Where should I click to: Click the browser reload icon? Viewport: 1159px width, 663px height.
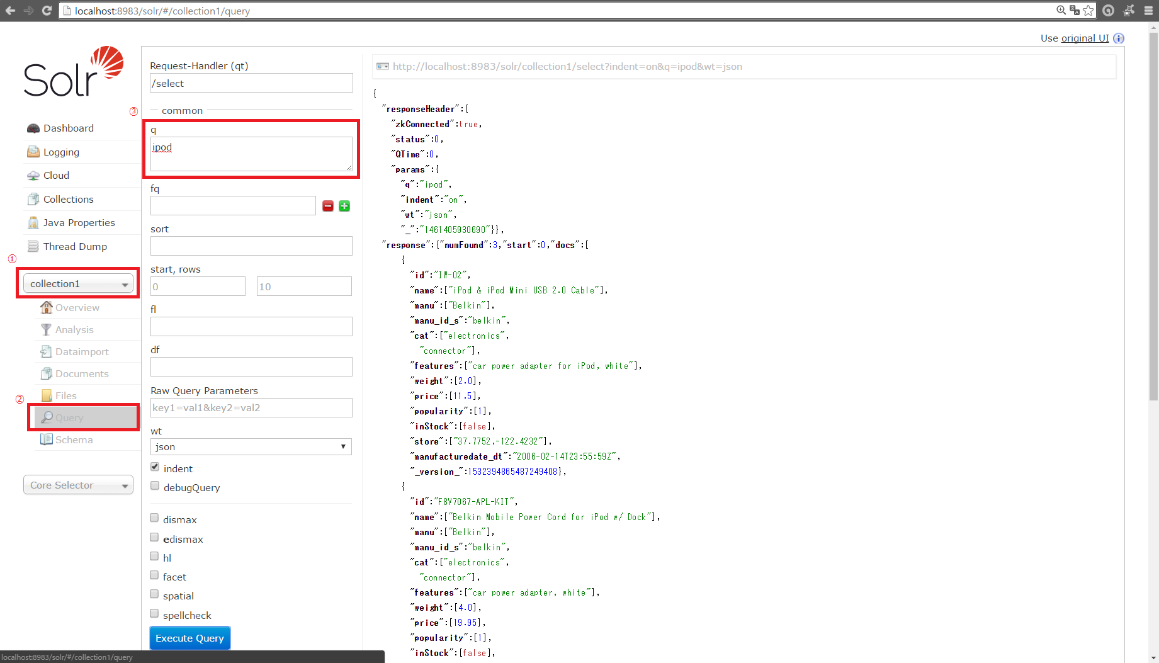[x=47, y=11]
